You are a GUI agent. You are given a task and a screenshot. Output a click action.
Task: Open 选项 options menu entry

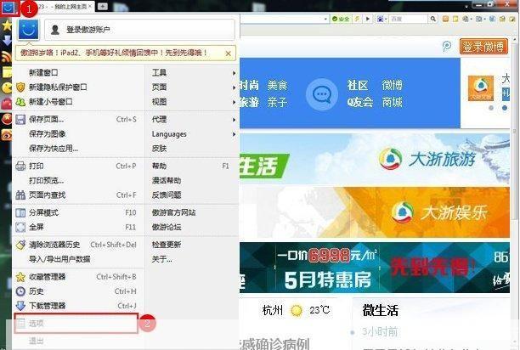coord(76,323)
